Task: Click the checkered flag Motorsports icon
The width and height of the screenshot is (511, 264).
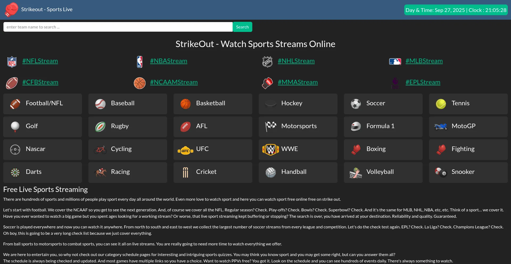Action: [271, 126]
